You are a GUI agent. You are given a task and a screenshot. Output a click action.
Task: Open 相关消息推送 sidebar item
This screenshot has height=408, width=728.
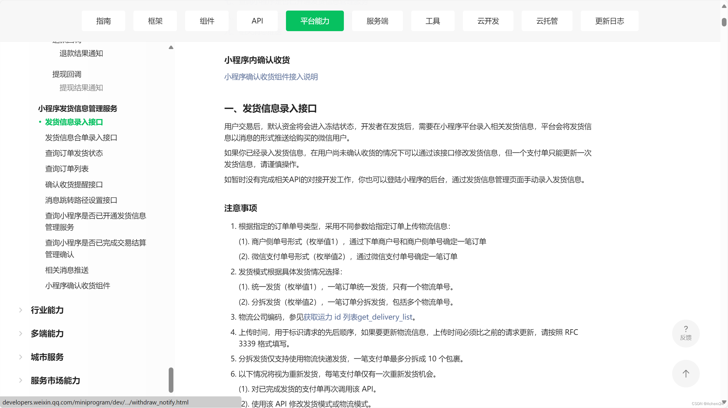pos(67,270)
